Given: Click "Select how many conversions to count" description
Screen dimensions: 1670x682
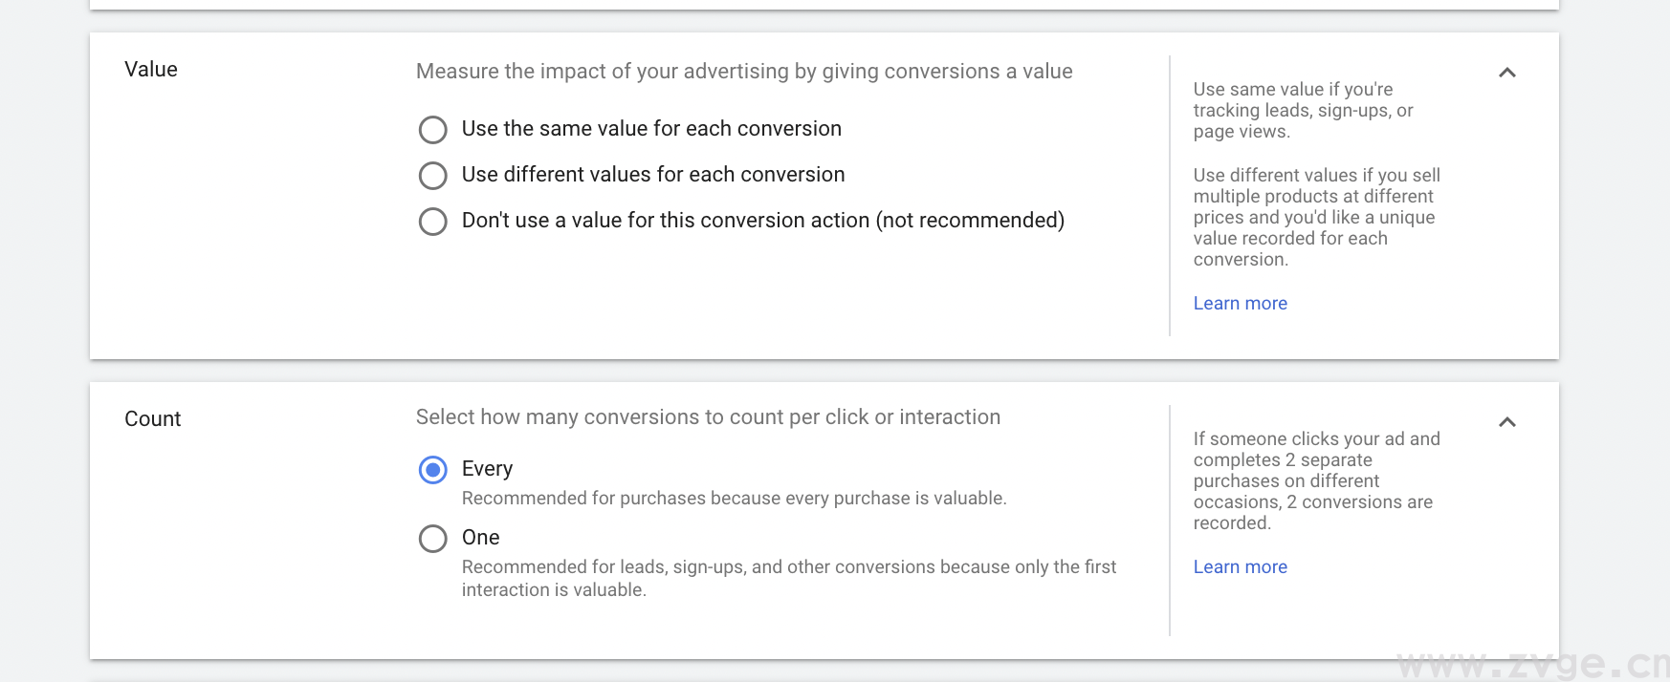Looking at the screenshot, I should pyautogui.click(x=708, y=416).
